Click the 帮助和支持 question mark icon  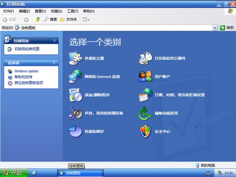click(10, 77)
